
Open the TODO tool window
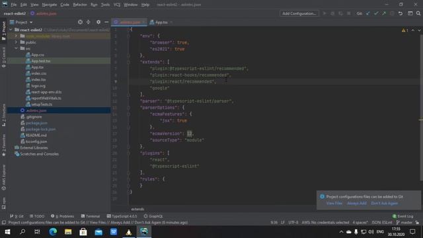click(37, 216)
